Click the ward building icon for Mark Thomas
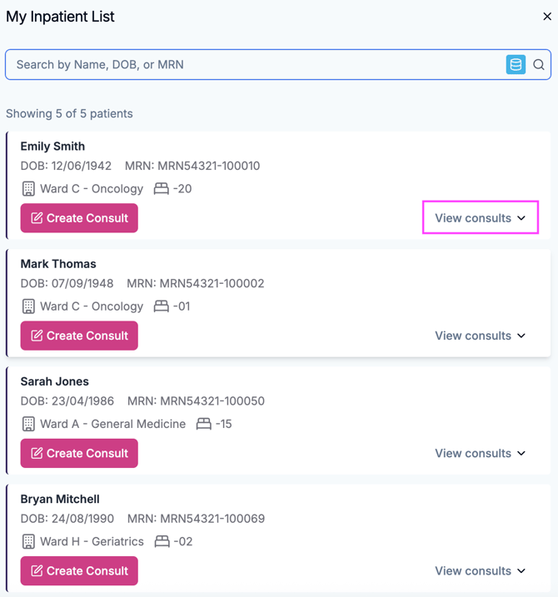558x597 pixels. (28, 306)
